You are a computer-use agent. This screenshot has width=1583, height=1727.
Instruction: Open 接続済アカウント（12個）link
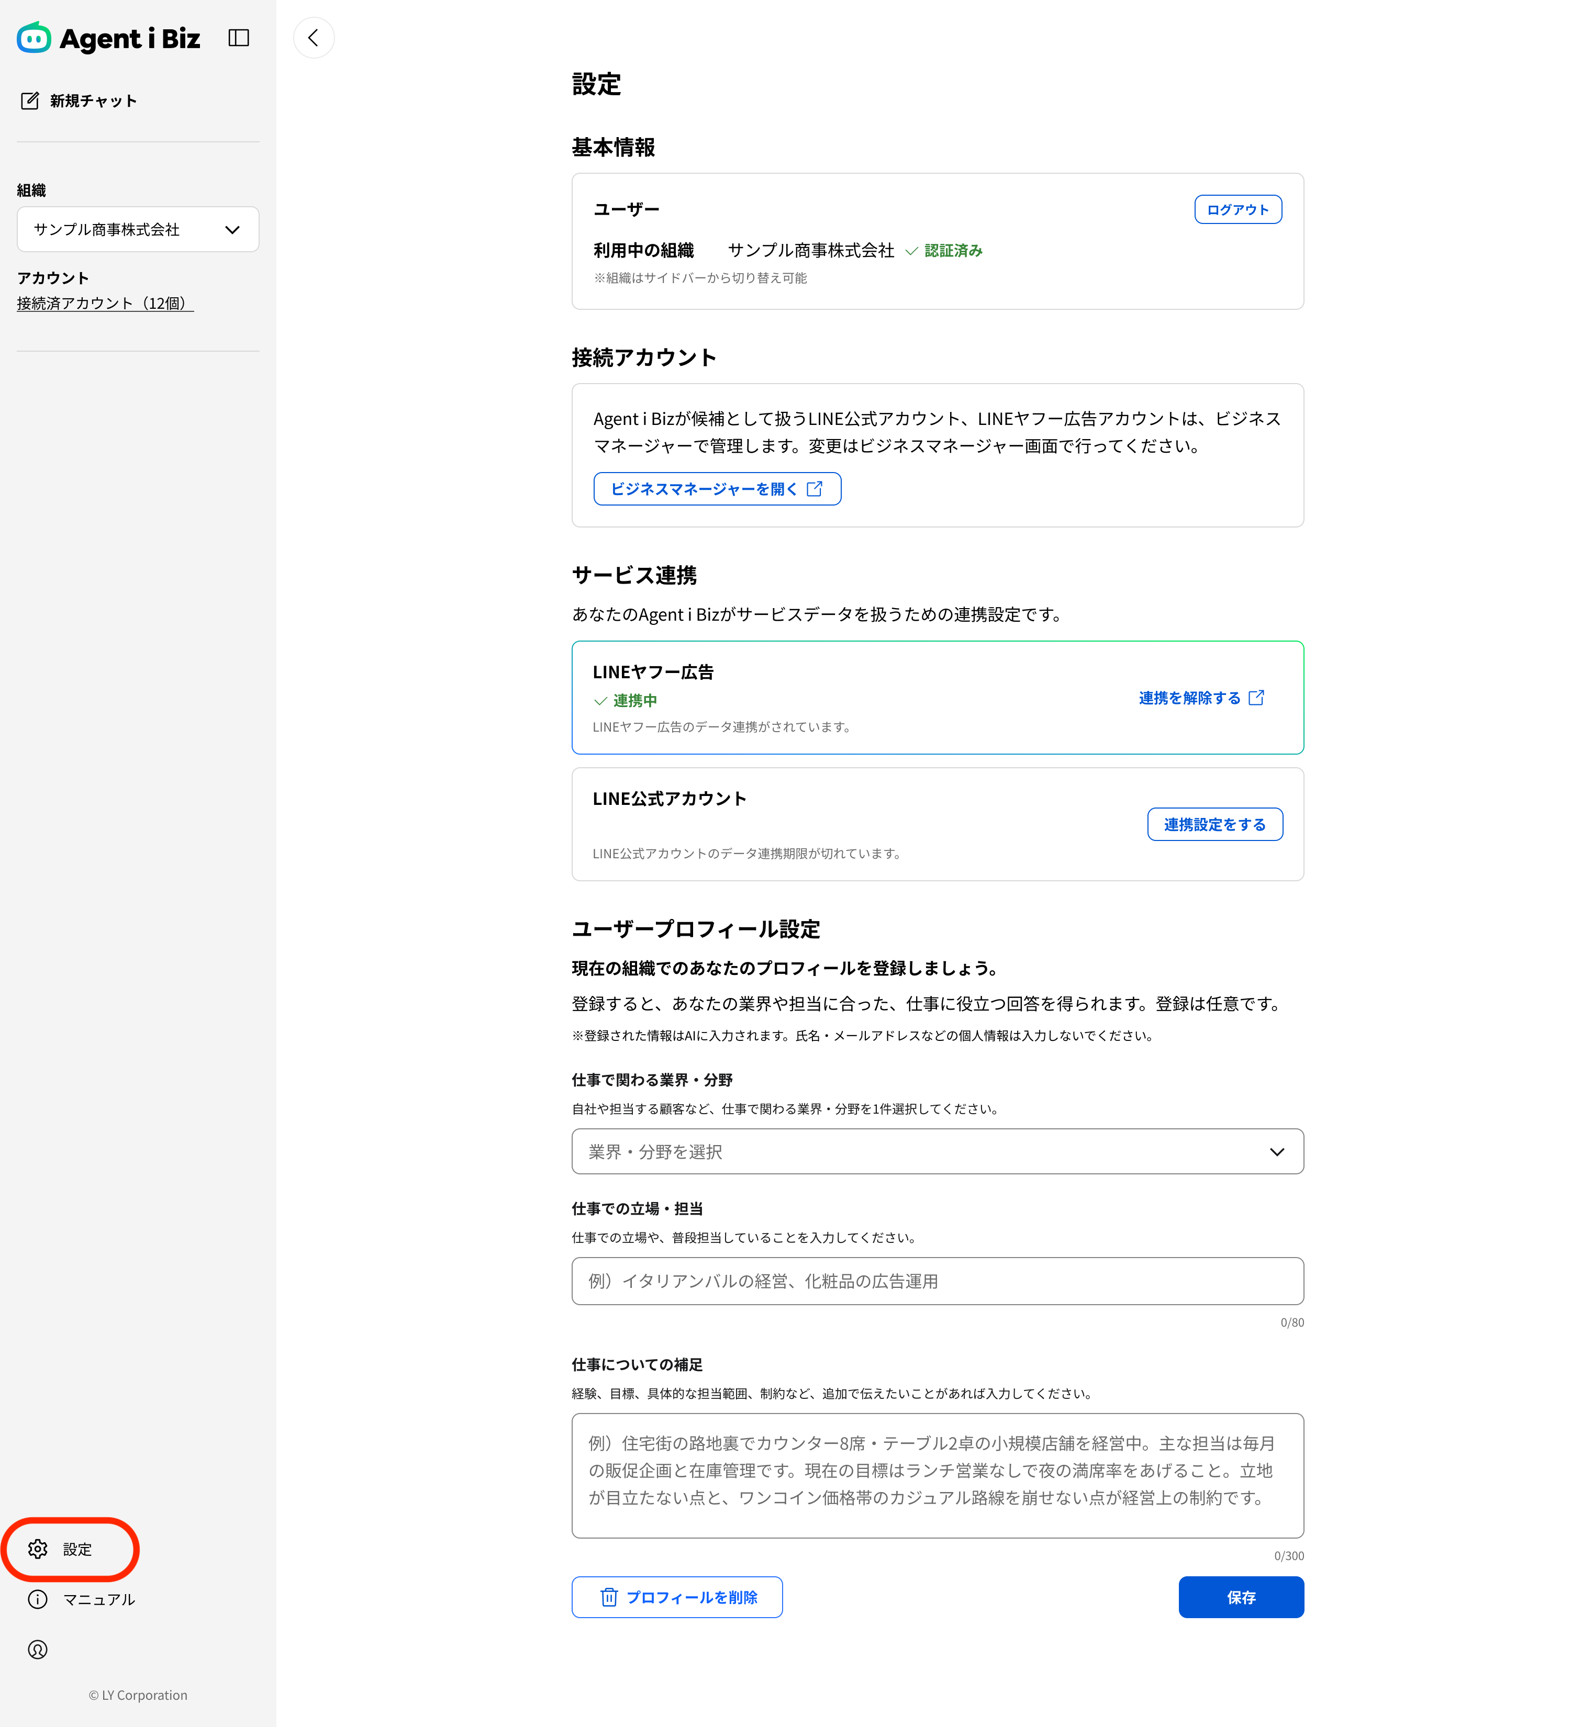[105, 303]
